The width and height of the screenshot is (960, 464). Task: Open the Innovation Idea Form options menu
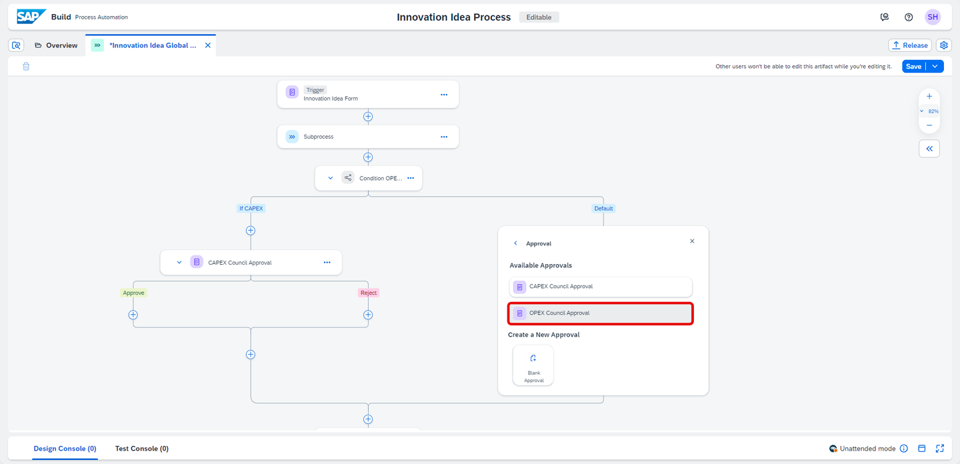[x=444, y=95]
